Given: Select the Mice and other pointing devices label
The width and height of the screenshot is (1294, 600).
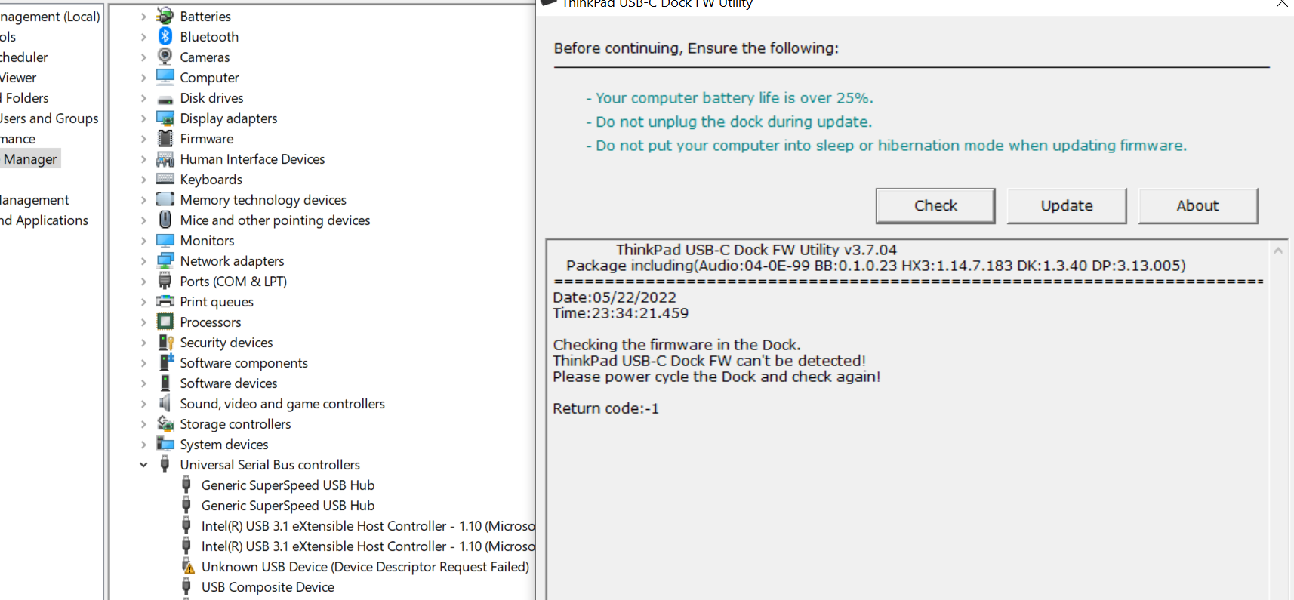Looking at the screenshot, I should pos(275,220).
